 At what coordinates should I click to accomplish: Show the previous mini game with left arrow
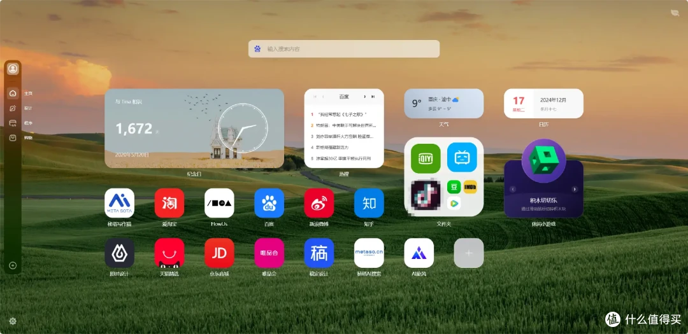pos(512,190)
